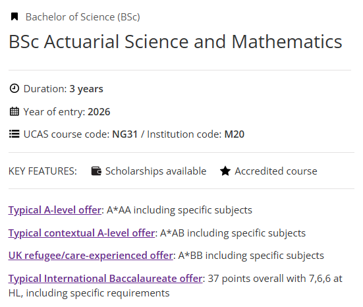Click the NG31 UCAS course code
This screenshot has height=307, width=363.
pyautogui.click(x=125, y=134)
